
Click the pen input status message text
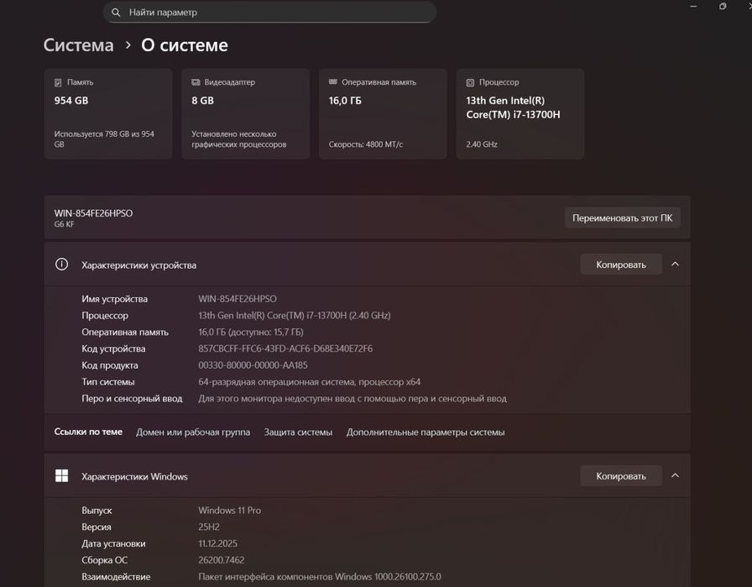[352, 398]
